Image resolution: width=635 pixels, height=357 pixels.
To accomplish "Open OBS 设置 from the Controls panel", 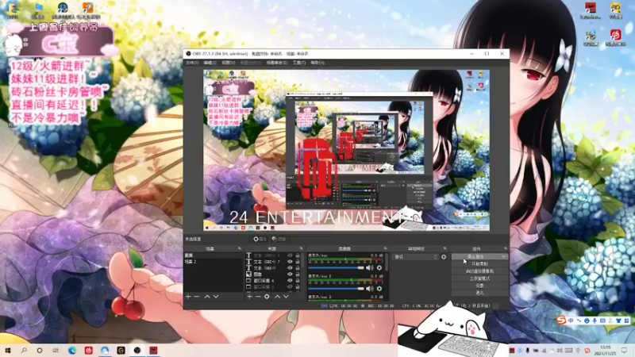I will pos(479,286).
